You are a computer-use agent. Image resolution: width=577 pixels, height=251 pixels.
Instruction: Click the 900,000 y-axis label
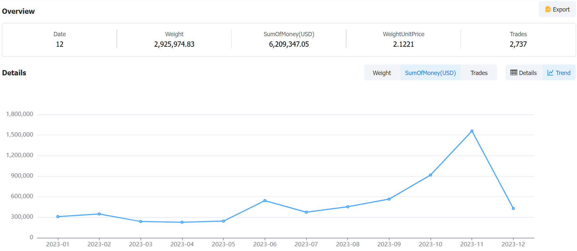(22, 176)
